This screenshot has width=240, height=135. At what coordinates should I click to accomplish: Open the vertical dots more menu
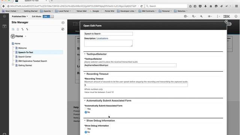[x=218, y=16]
